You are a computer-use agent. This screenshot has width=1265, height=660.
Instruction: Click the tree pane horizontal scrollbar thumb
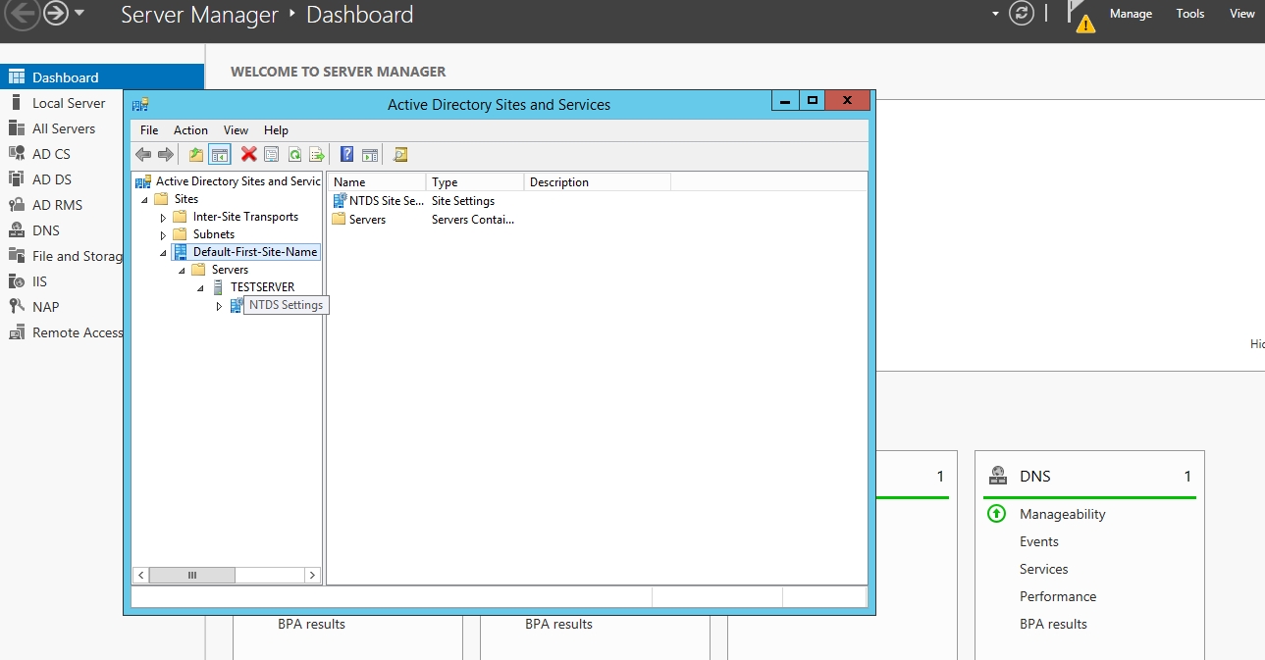tap(191, 576)
